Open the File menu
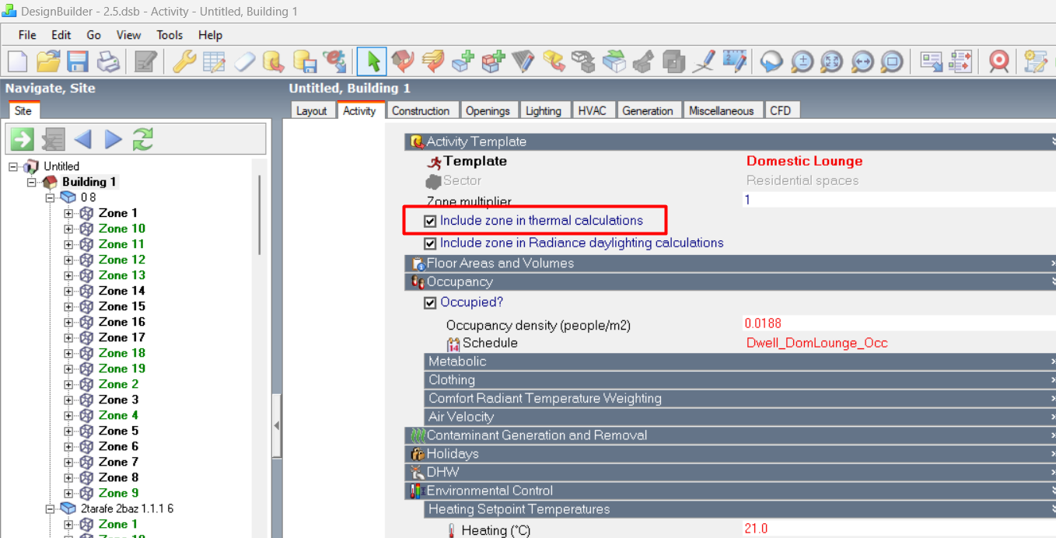Image resolution: width=1056 pixels, height=538 pixels. click(x=27, y=35)
